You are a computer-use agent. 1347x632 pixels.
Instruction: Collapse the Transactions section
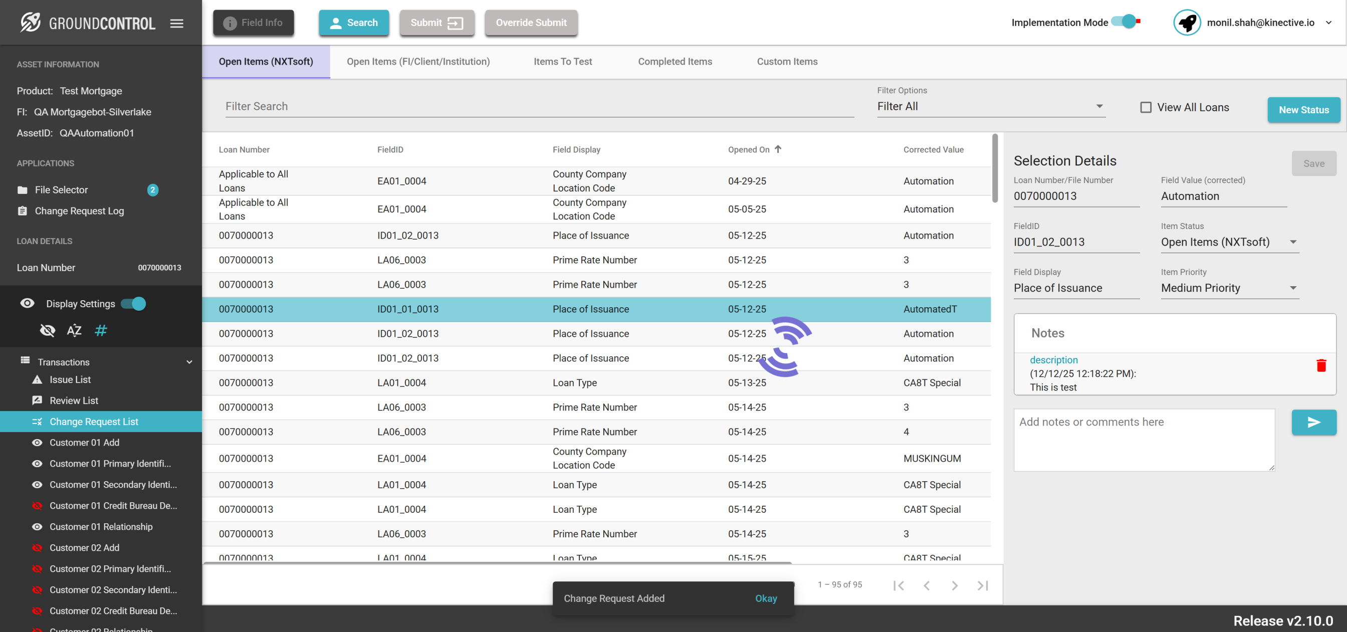point(189,362)
